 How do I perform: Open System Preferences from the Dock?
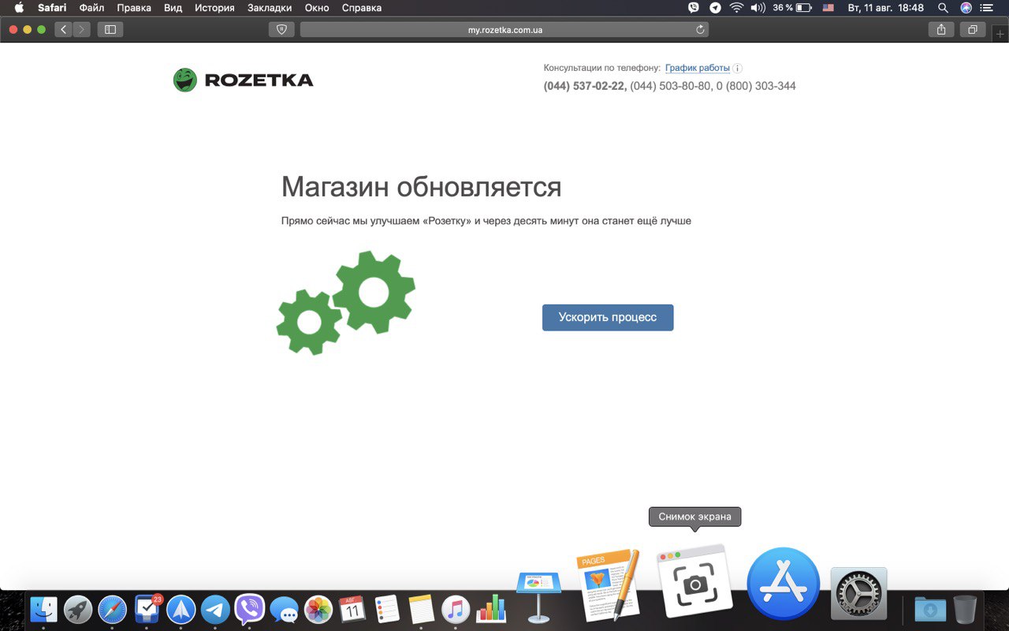pyautogui.click(x=859, y=593)
